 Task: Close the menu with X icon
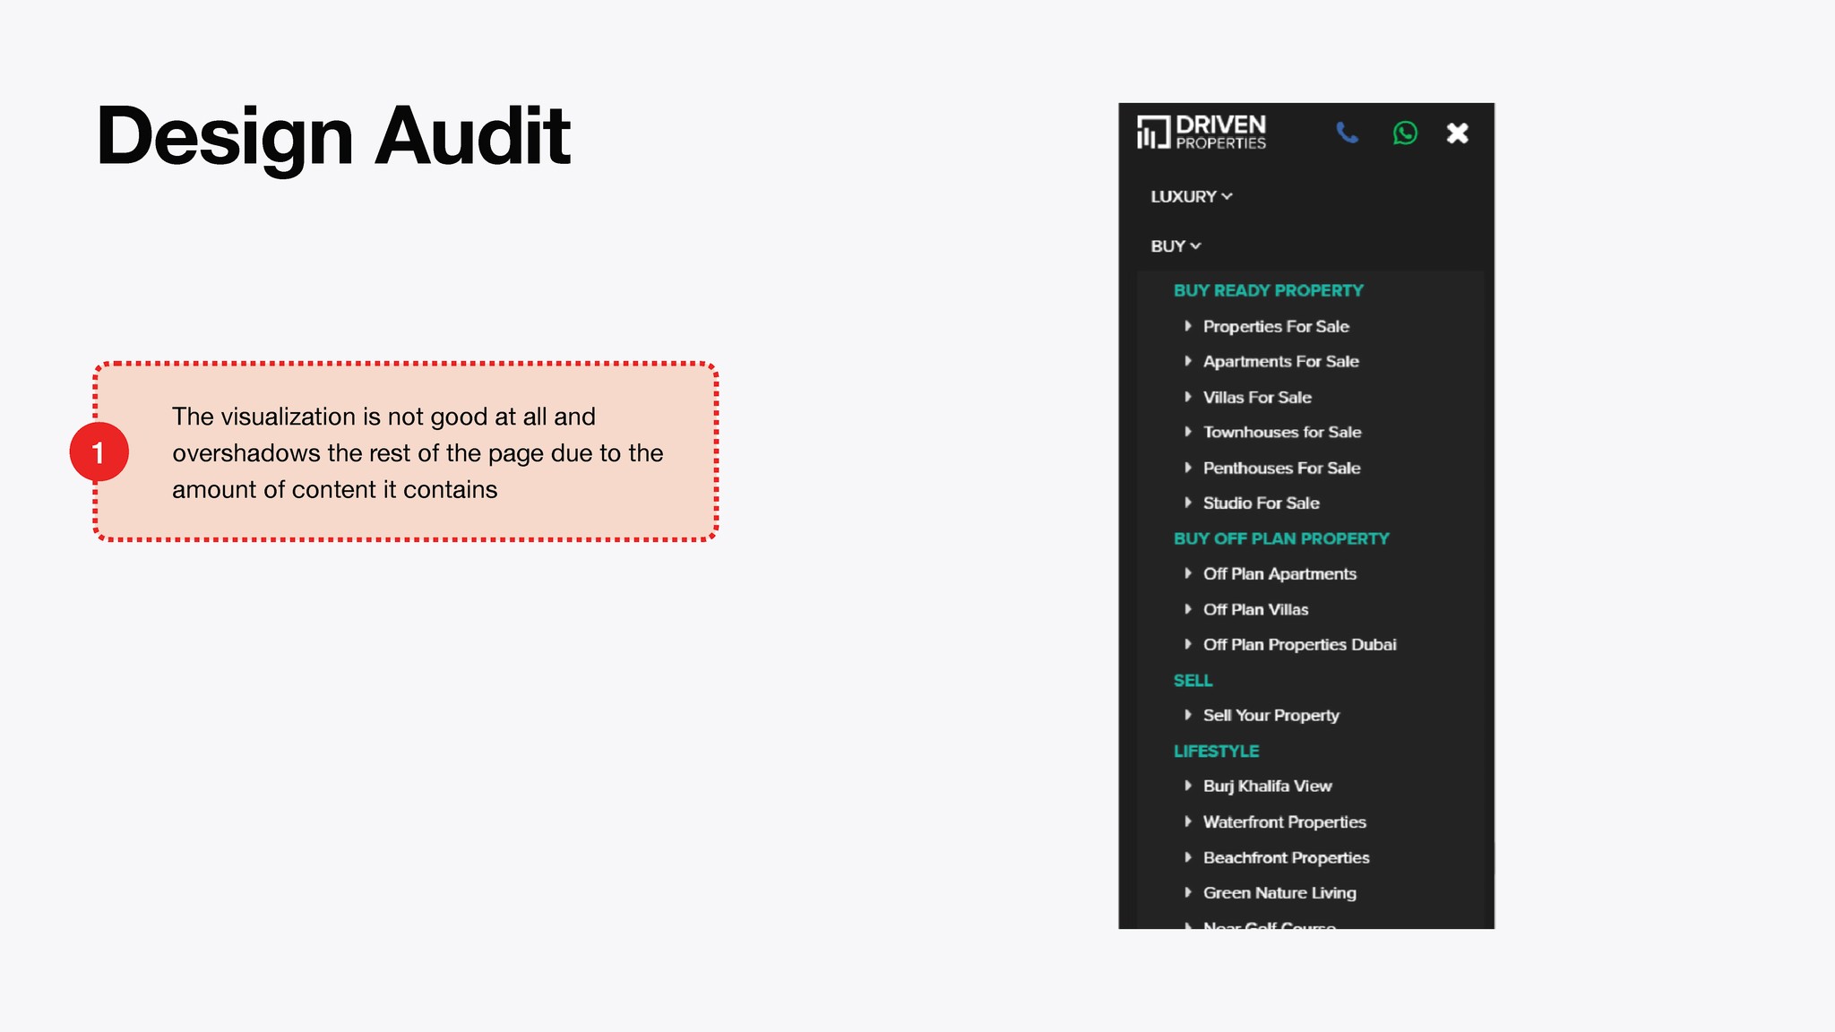click(1458, 133)
